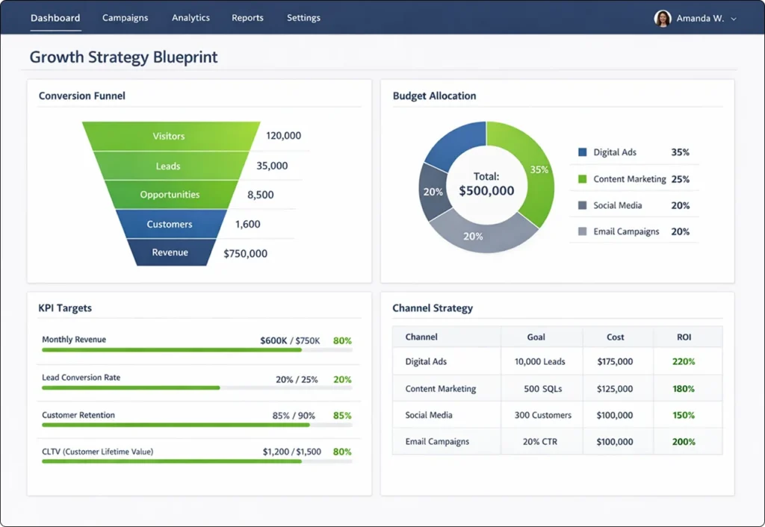Select the Email Campaigns legend swatch
The width and height of the screenshot is (765, 527).
point(583,231)
